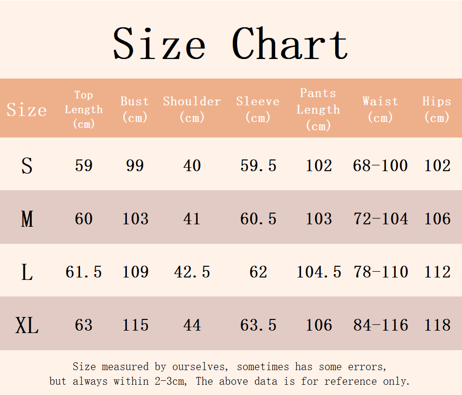Viewport: 462px width, 395px height.
Task: Select the "Size" column header
Action: (27, 109)
